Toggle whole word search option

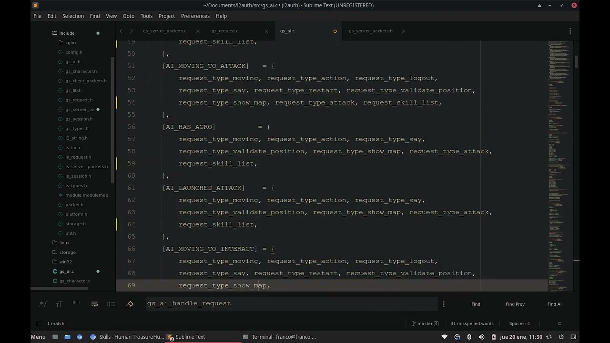pyautogui.click(x=76, y=304)
